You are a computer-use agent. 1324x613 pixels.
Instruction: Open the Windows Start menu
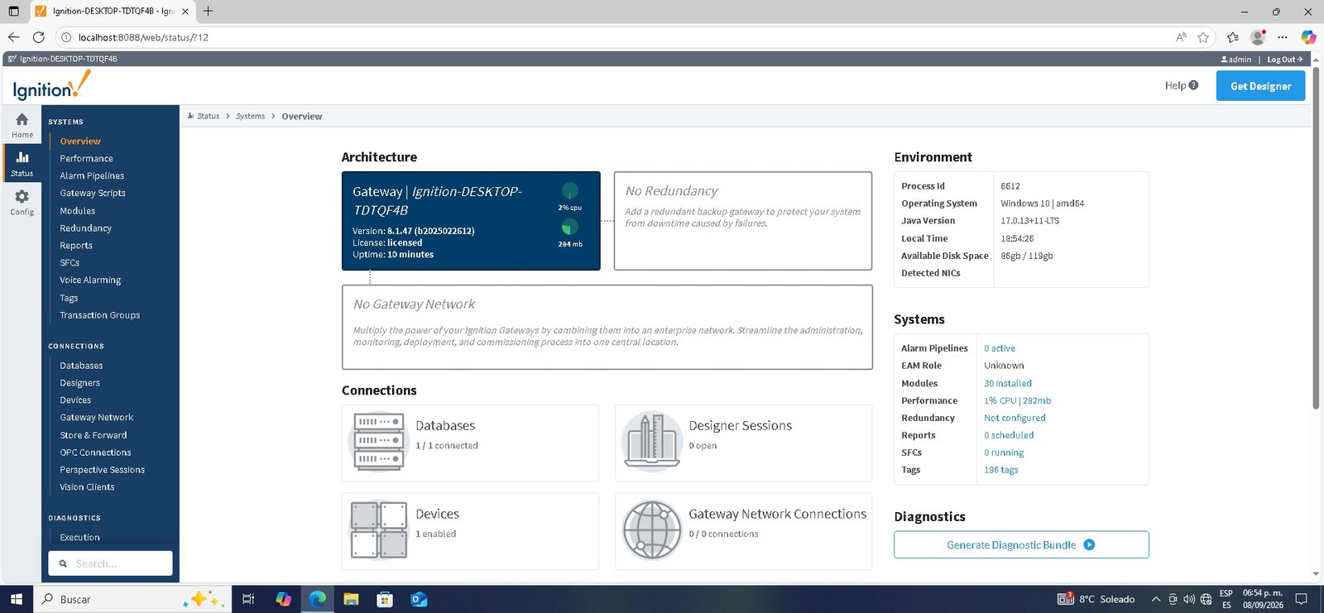click(x=16, y=599)
